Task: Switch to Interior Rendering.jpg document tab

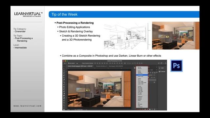Action: point(80,66)
